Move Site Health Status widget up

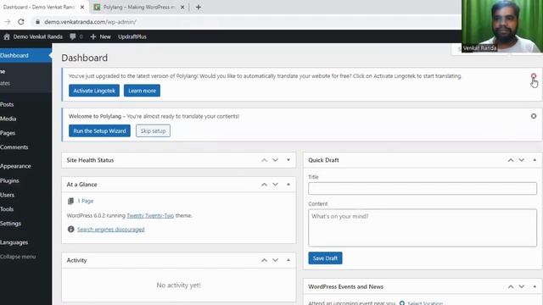264,160
